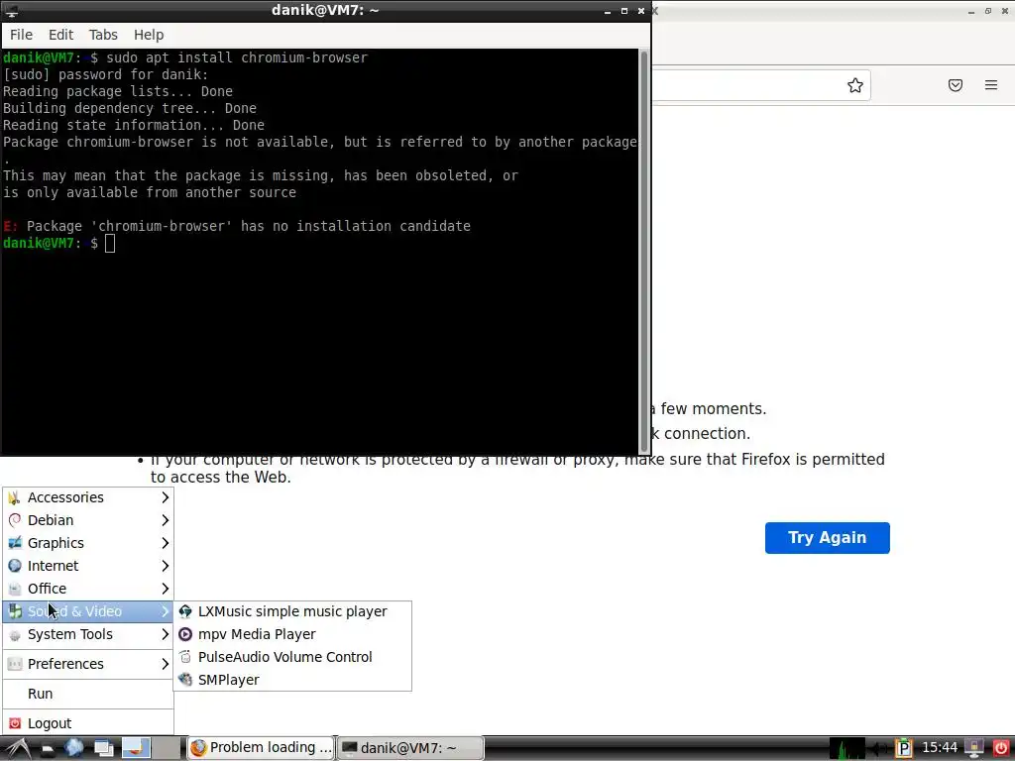Click the red power logout icon
Image resolution: width=1015 pixels, height=761 pixels.
coord(1000,749)
